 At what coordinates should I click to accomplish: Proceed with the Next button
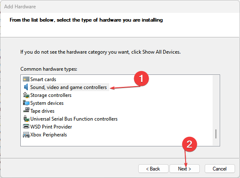click(184, 169)
